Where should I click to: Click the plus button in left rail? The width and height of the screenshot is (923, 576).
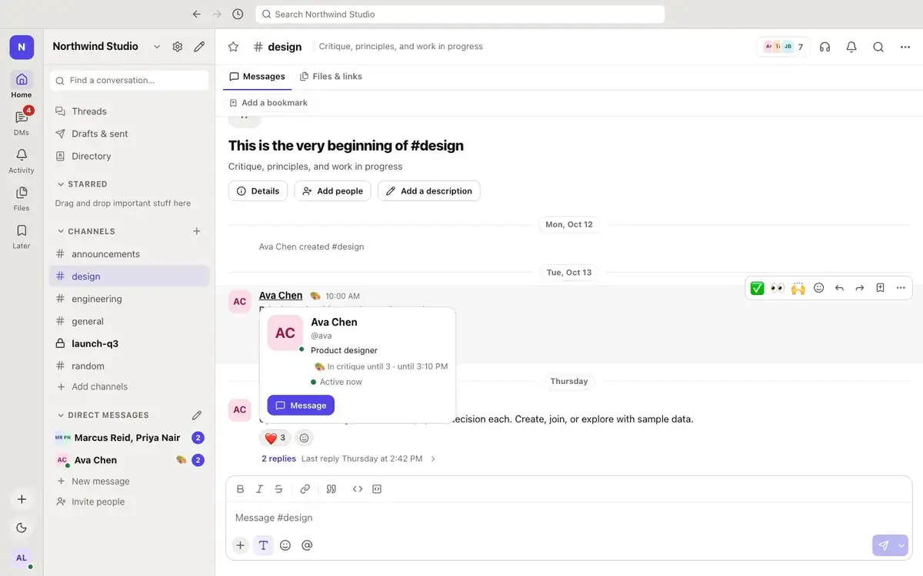tap(22, 499)
